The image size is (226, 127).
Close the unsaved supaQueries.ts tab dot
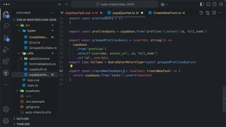(142, 13)
